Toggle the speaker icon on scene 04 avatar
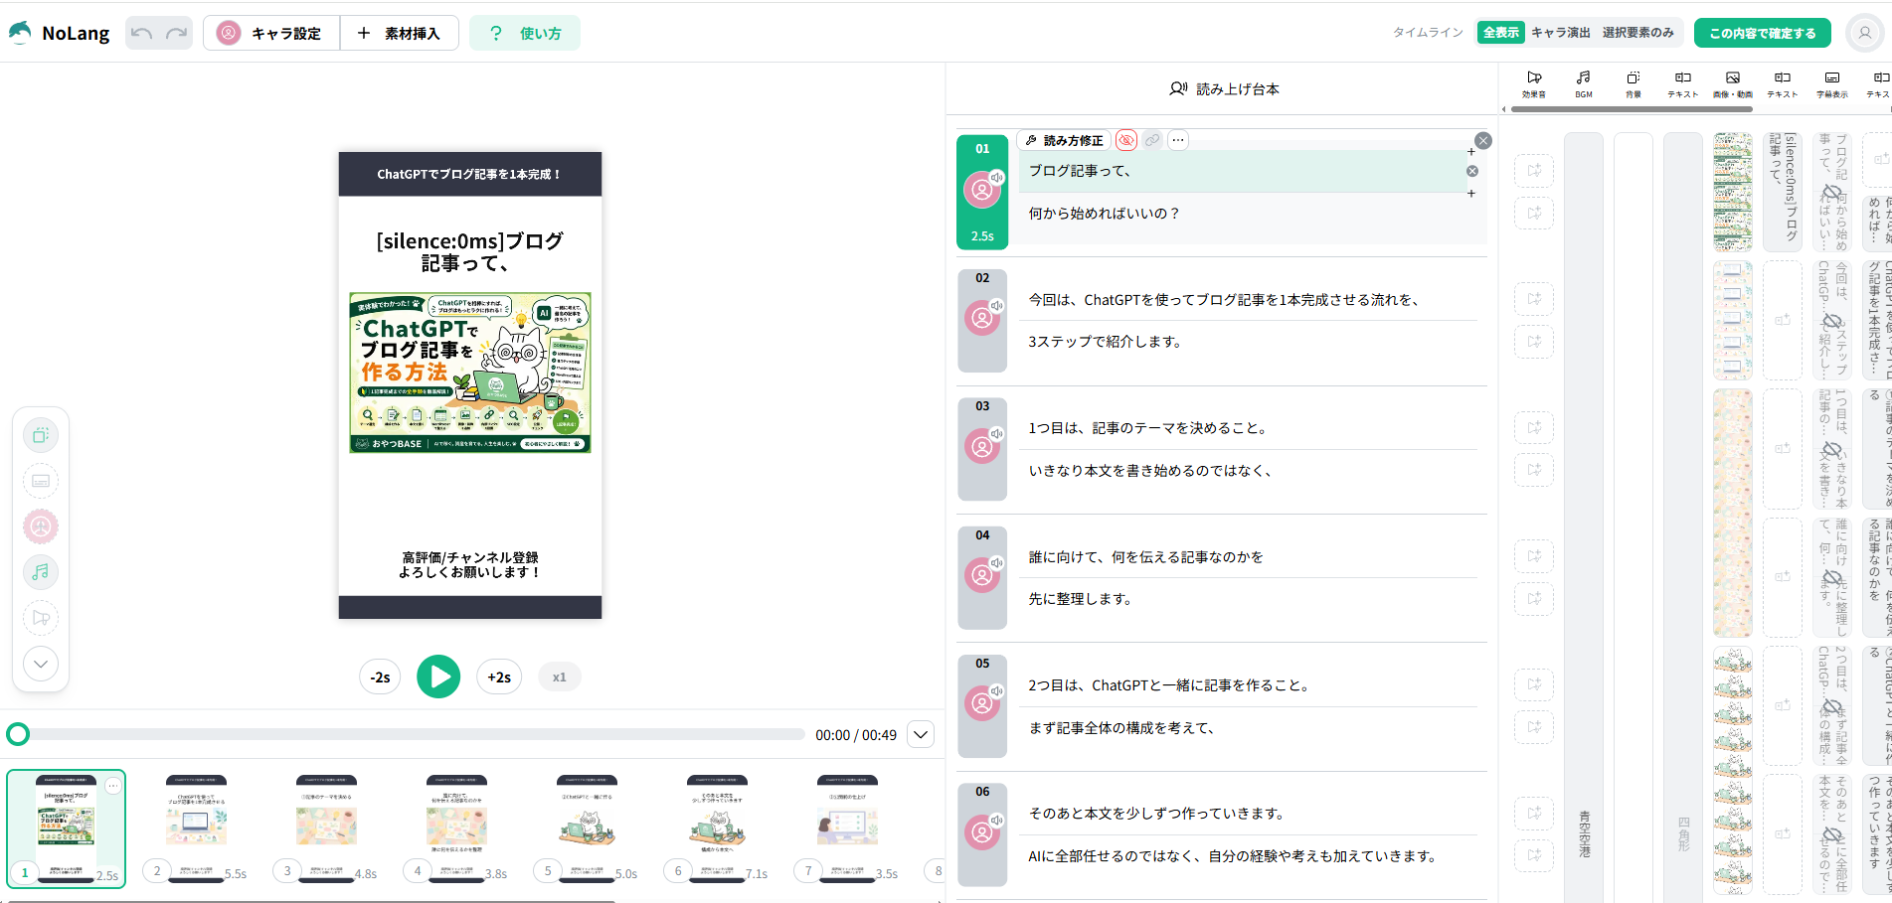 pos(996,563)
